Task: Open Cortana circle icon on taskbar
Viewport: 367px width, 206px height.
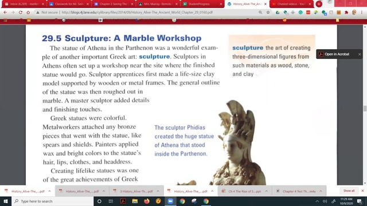Action: pyautogui.click(x=99, y=201)
